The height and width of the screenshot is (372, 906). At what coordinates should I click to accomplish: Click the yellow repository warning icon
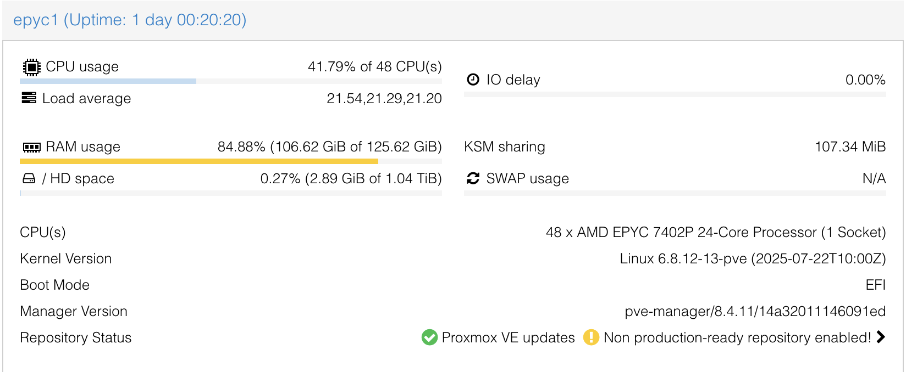coord(591,337)
